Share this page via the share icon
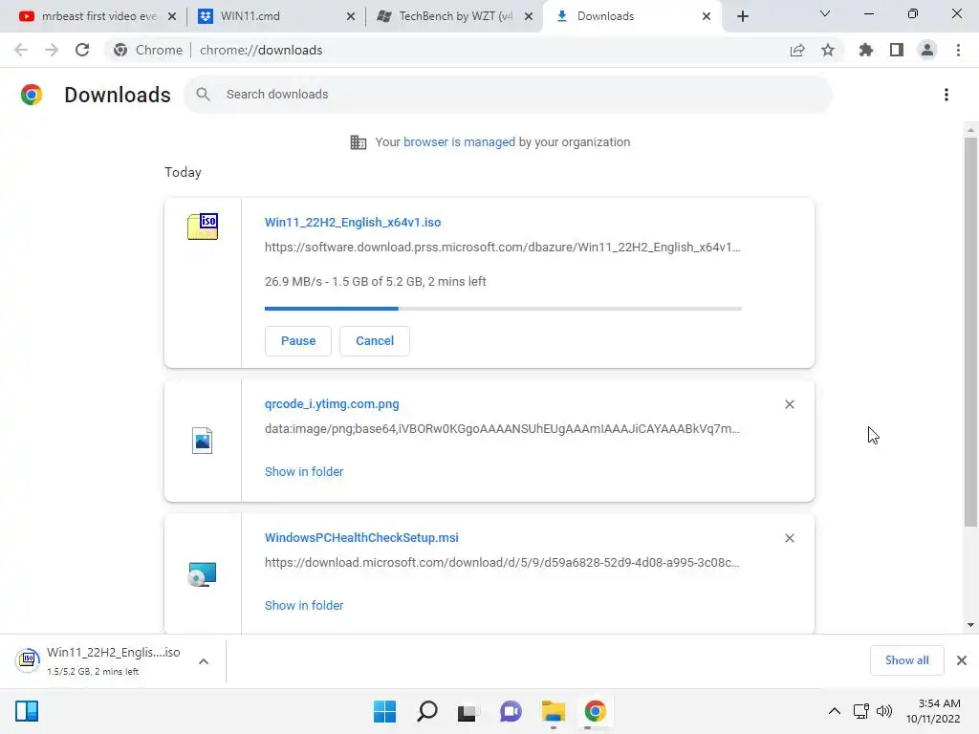The width and height of the screenshot is (979, 734). pyautogui.click(x=797, y=50)
